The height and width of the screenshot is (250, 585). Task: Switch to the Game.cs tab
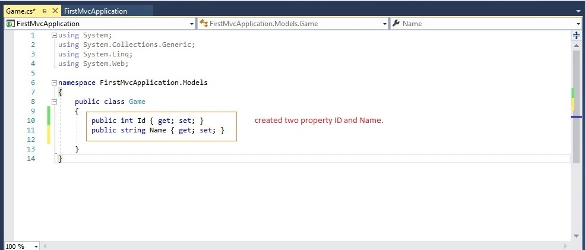point(21,11)
